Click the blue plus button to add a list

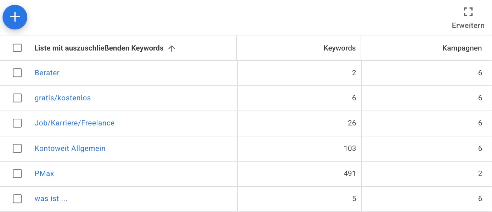[x=15, y=17]
